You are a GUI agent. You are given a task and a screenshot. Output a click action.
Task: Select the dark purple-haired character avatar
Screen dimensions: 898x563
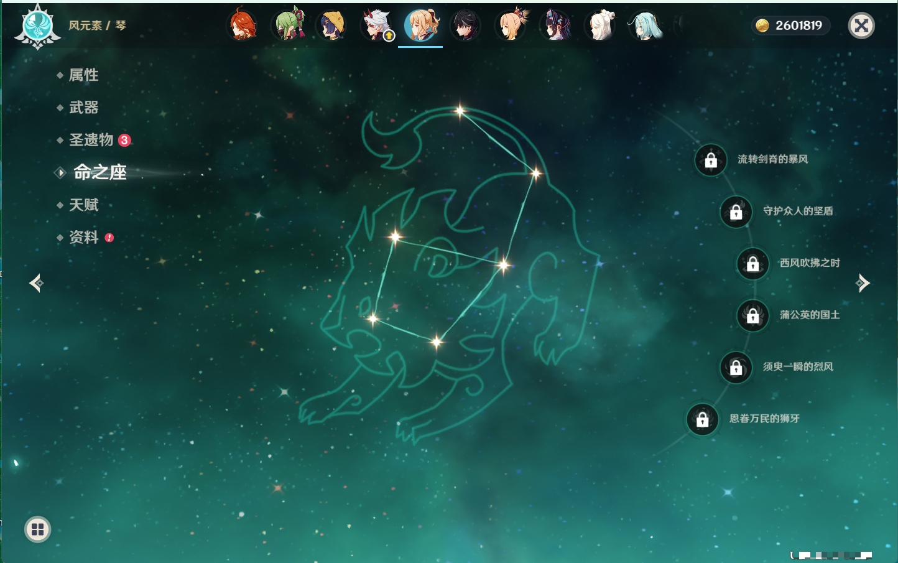pos(555,26)
